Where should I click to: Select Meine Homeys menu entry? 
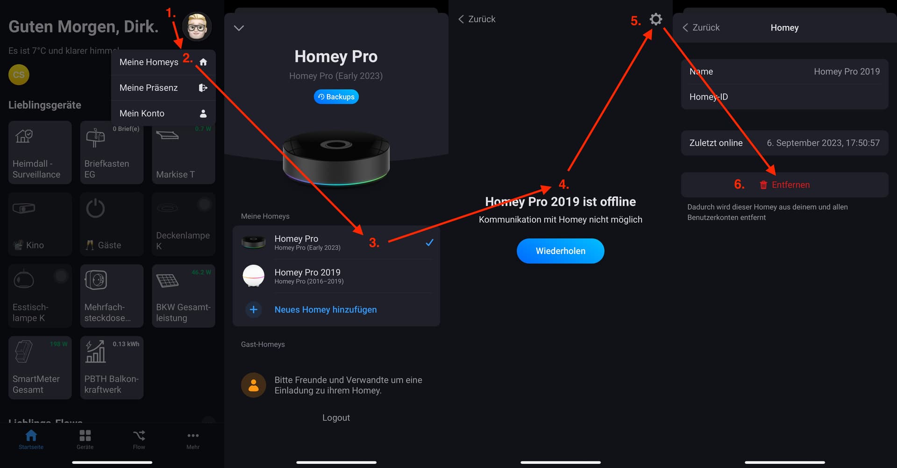(164, 62)
